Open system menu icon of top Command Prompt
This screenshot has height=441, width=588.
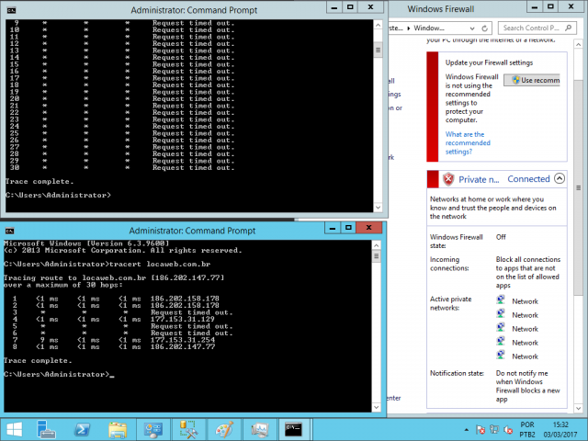tap(11, 10)
